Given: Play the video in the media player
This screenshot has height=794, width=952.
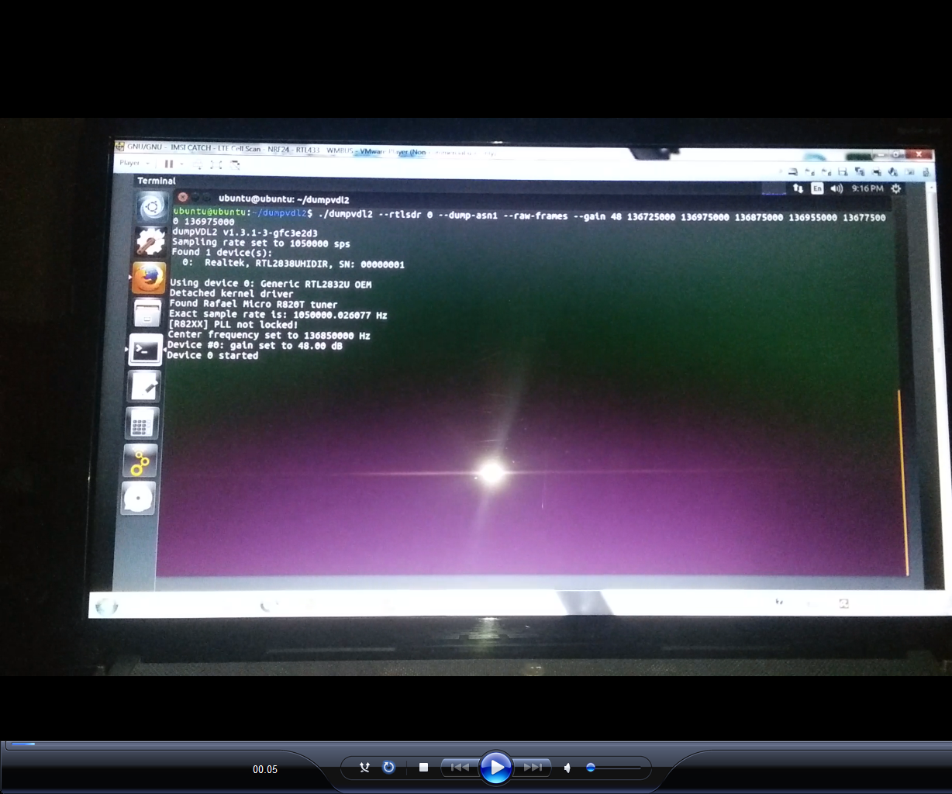Looking at the screenshot, I should click(x=495, y=768).
